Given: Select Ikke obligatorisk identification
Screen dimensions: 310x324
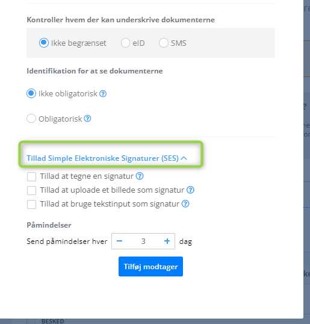Looking at the screenshot, I should click(31, 93).
